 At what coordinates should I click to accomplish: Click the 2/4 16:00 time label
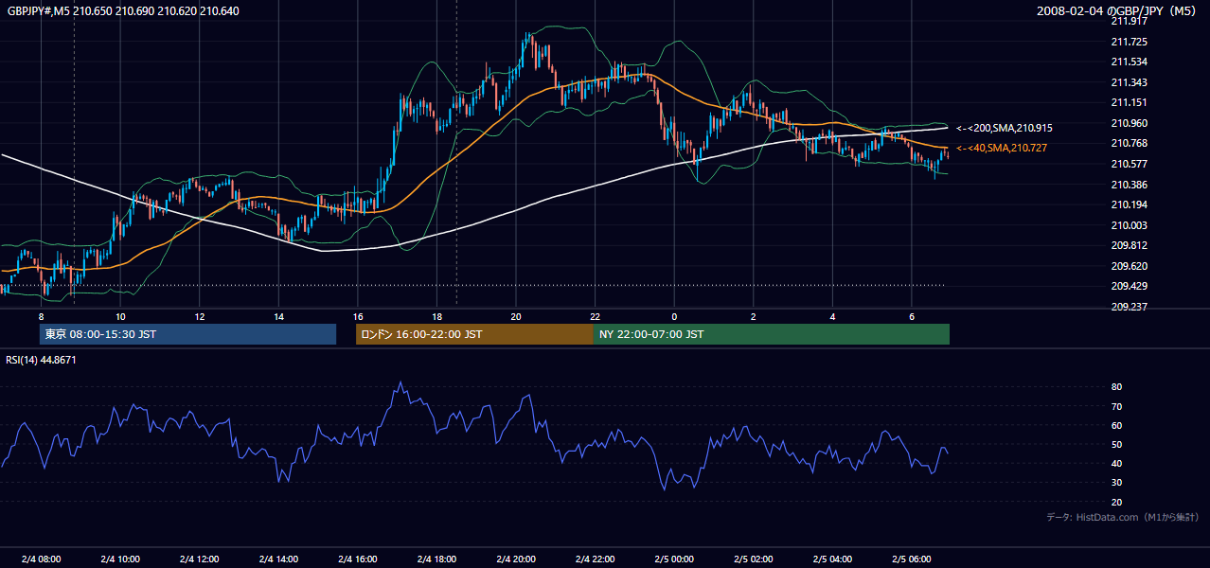(358, 559)
